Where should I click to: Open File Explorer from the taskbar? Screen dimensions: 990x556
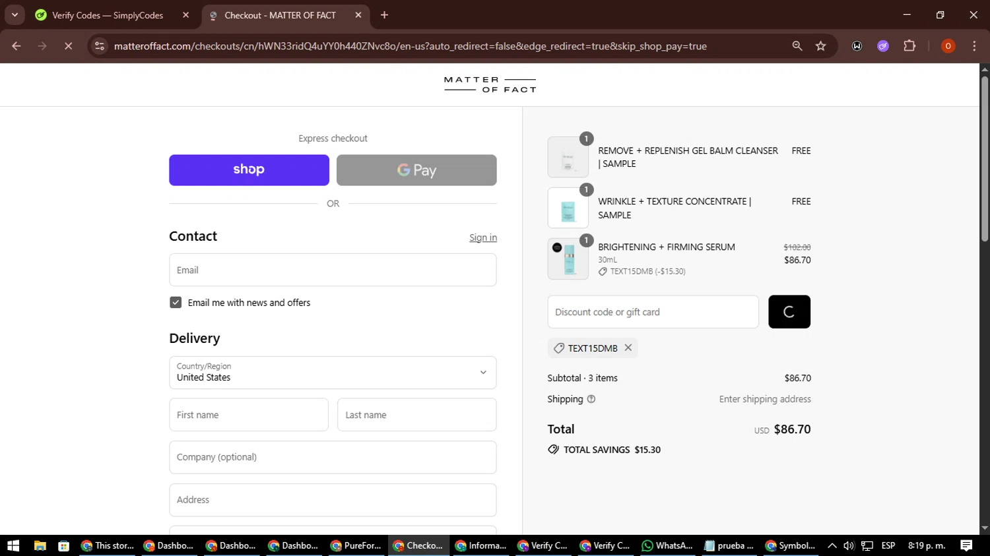click(40, 545)
